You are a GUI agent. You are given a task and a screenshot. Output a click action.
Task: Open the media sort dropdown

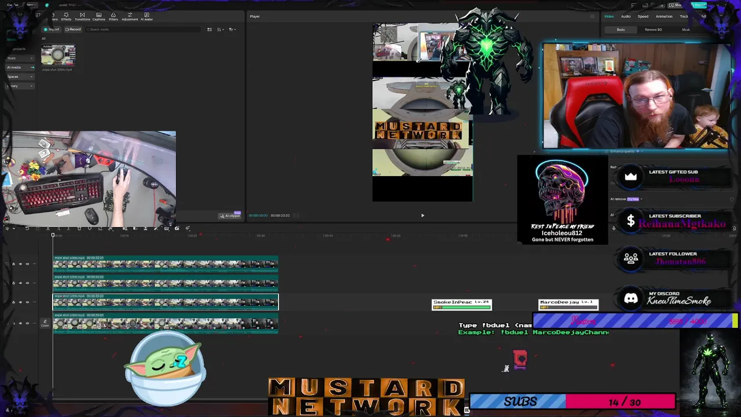coord(220,29)
